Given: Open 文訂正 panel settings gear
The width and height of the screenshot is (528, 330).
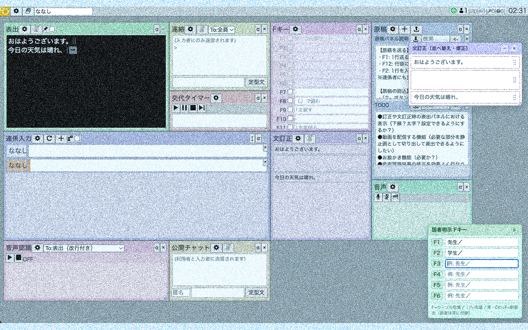Looking at the screenshot, I should (x=299, y=139).
